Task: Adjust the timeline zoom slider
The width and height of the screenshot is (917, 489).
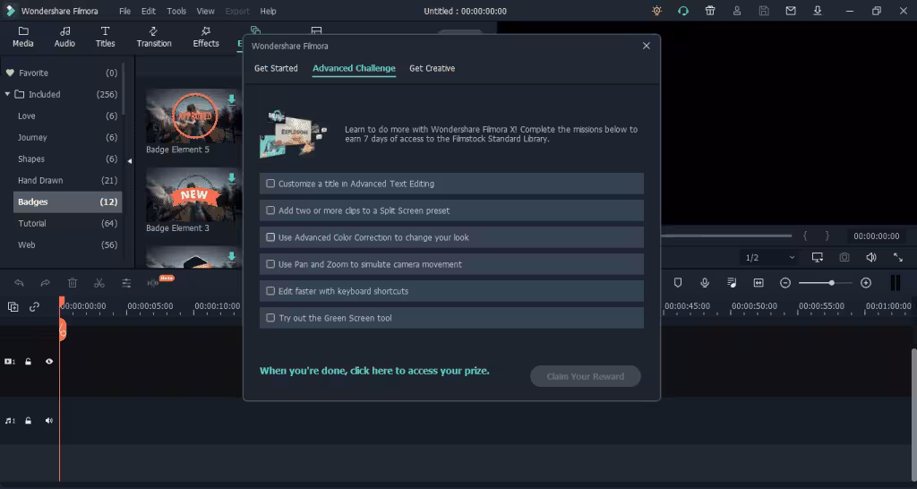Action: (826, 283)
